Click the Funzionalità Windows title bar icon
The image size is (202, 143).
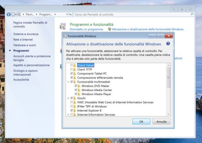tap(65, 36)
